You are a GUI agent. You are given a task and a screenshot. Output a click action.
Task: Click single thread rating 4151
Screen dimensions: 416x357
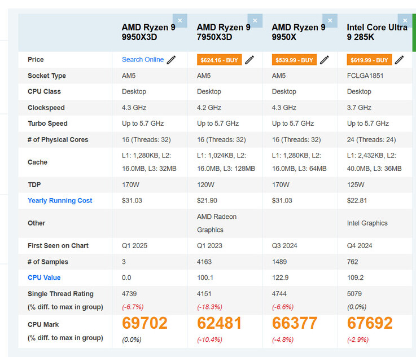(x=204, y=294)
